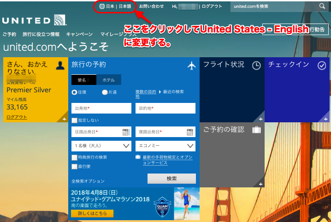This screenshot has width=331, height=222.
Task: Click the 目的地 destination field
Action: pos(165,108)
